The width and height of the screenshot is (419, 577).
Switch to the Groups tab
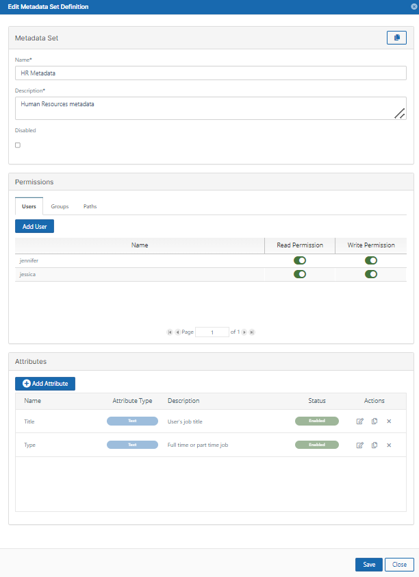click(x=60, y=206)
